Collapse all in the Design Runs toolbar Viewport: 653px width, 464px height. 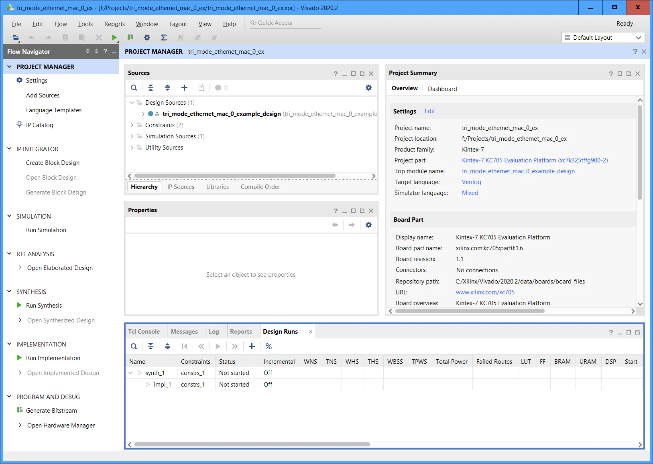pos(151,346)
